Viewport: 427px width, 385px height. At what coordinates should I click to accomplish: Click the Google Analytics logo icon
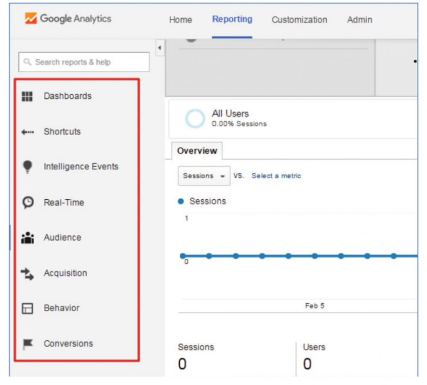(x=31, y=18)
